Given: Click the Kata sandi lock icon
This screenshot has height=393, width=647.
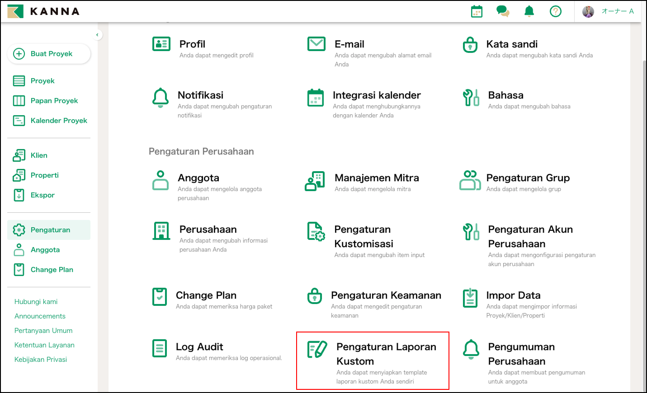Looking at the screenshot, I should coord(470,45).
